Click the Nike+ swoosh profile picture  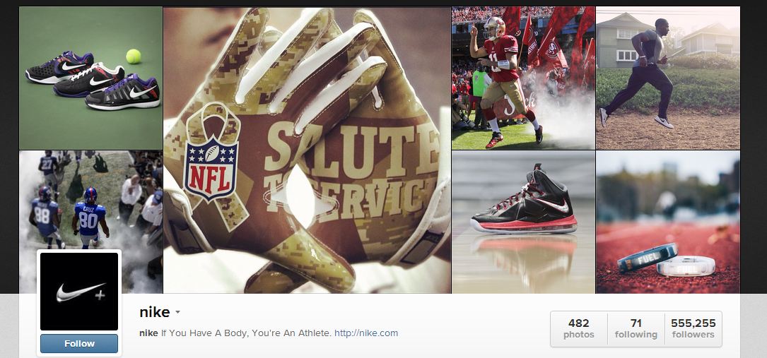[78, 292]
